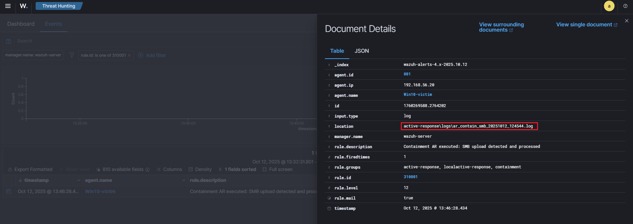Open the hamburger navigation menu
The image size is (633, 224).
click(8, 6)
